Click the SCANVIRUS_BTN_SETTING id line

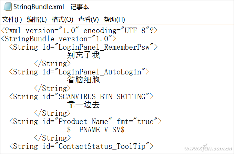tap(81, 96)
